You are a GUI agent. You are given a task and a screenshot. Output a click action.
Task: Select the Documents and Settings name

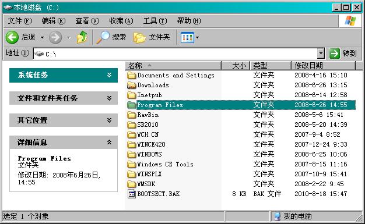click(x=176, y=75)
